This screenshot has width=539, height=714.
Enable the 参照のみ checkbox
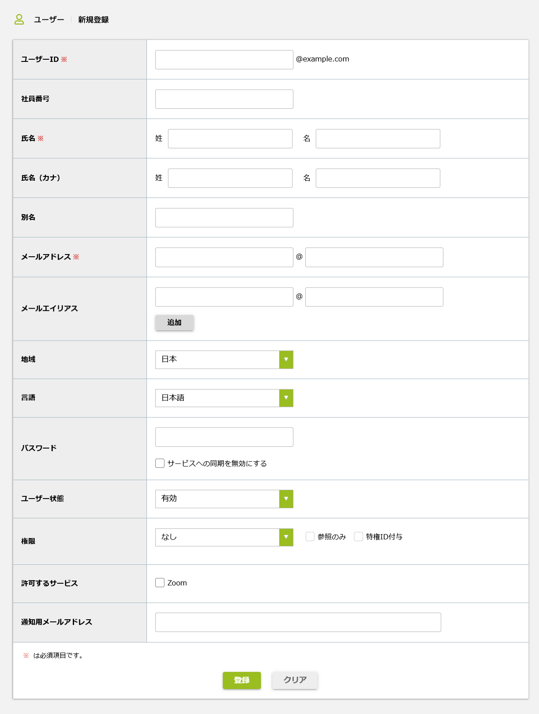click(310, 537)
